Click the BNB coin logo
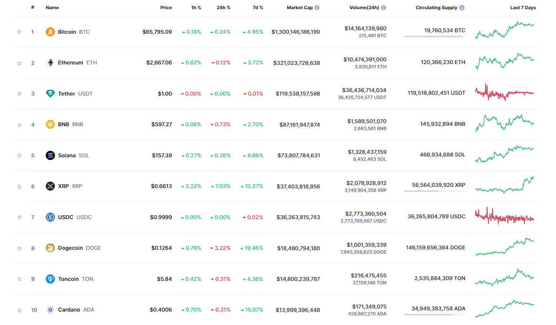 click(x=50, y=124)
